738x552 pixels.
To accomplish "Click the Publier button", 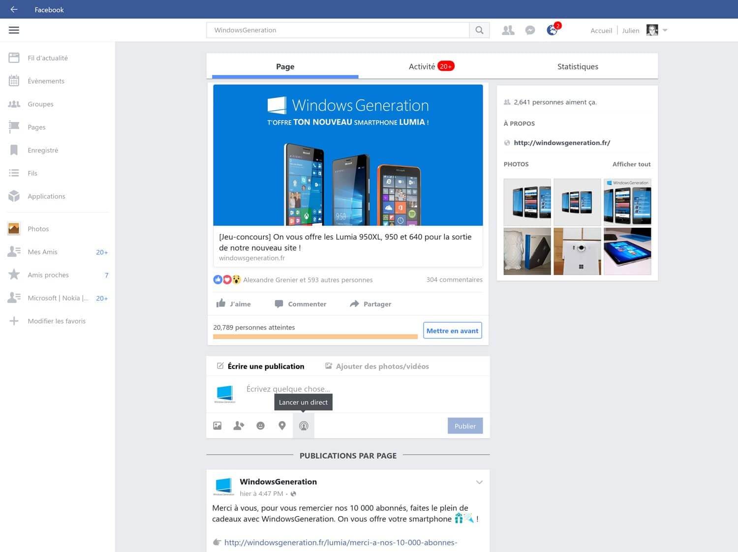I will [x=465, y=426].
